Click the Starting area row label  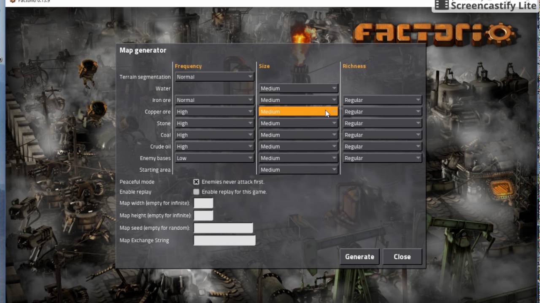(x=155, y=170)
